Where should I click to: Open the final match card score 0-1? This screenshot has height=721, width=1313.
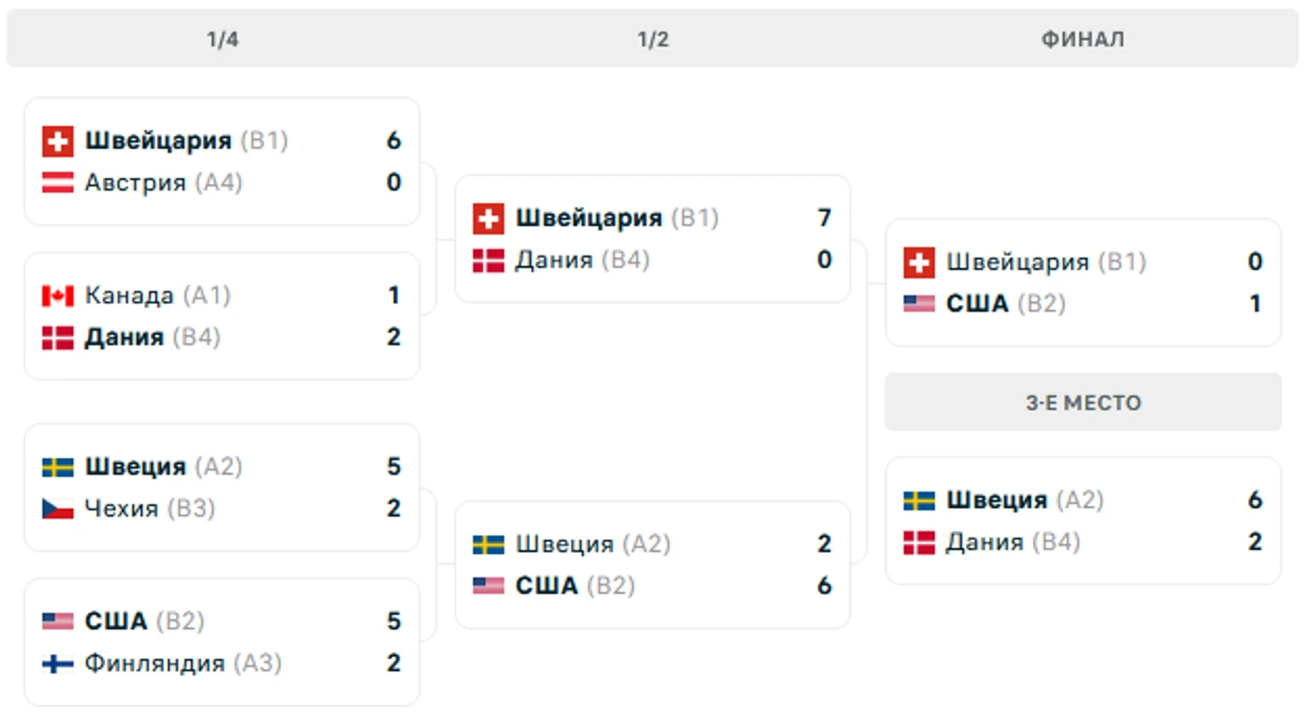(1083, 282)
